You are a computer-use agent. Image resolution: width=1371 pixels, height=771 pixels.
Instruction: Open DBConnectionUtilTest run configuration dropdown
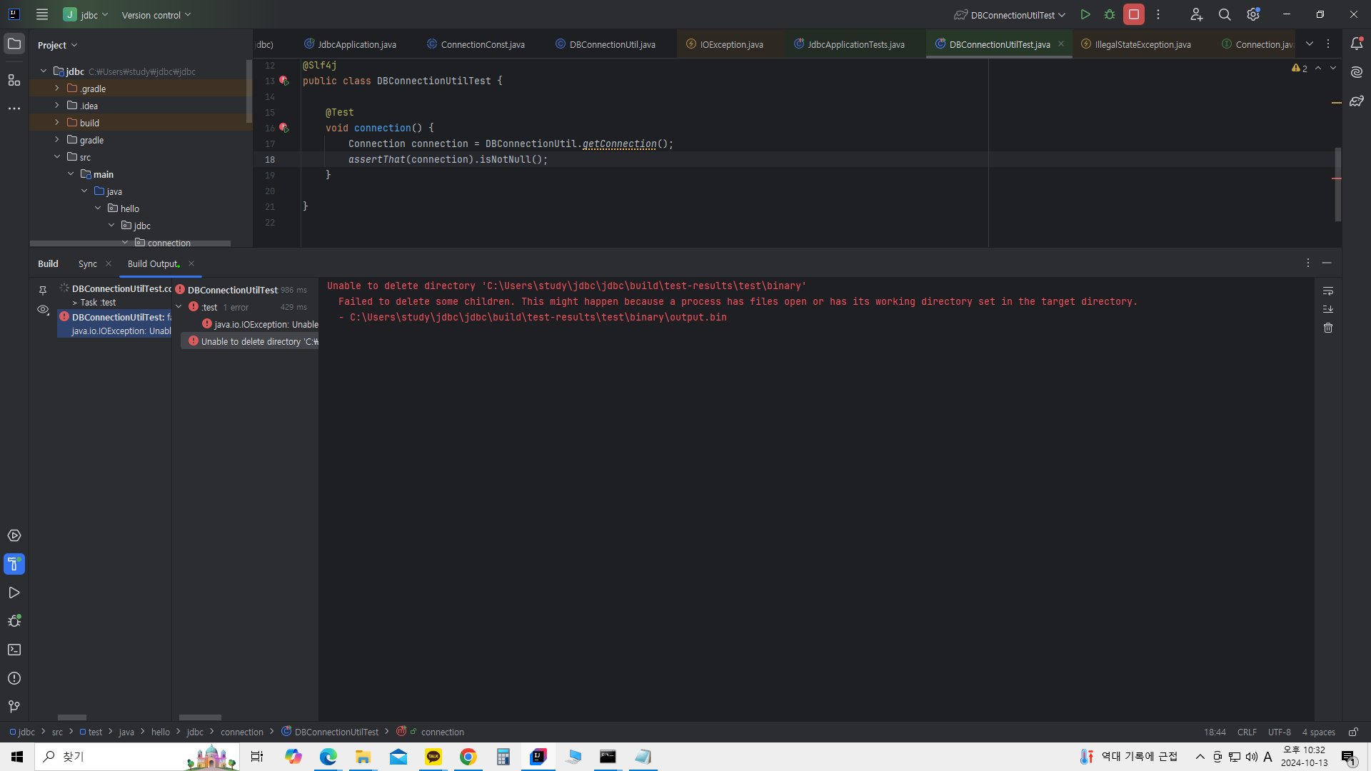(x=1010, y=14)
